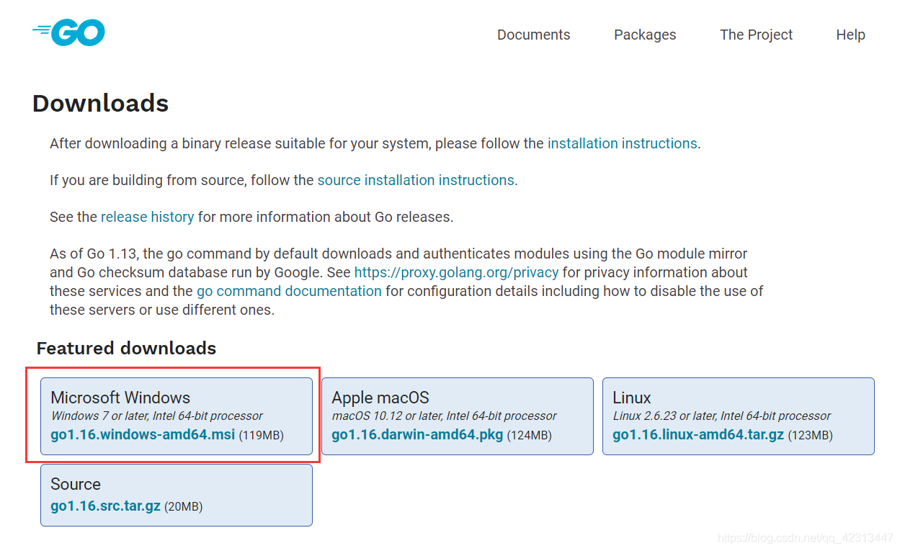
Task: Follow the installation instructions link
Action: click(x=623, y=143)
